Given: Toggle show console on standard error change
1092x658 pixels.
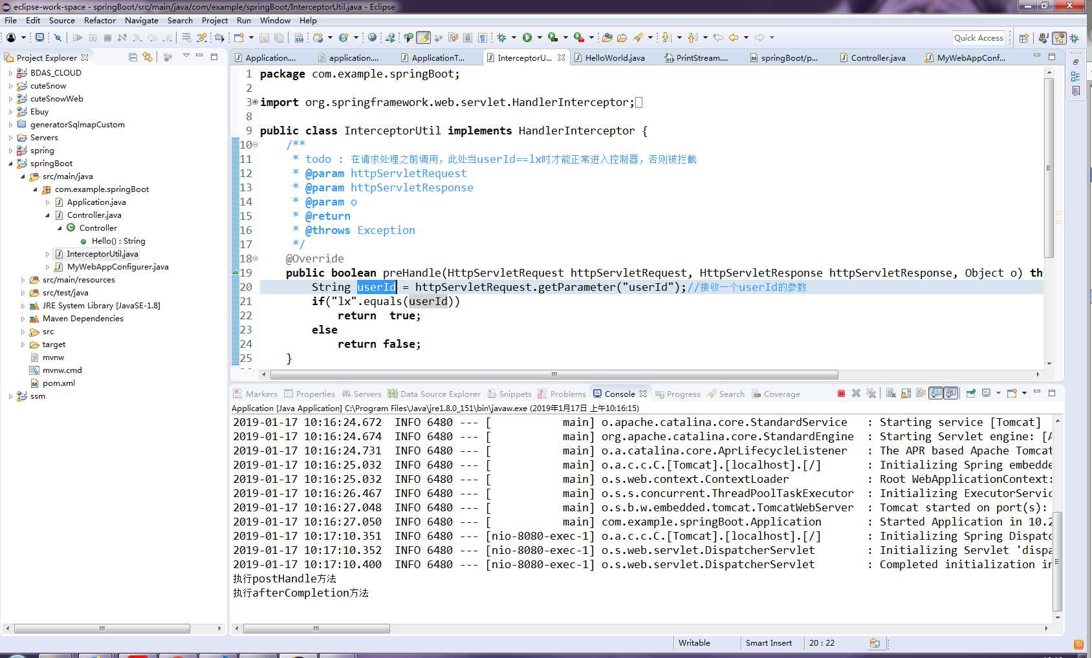Looking at the screenshot, I should pyautogui.click(x=950, y=393).
